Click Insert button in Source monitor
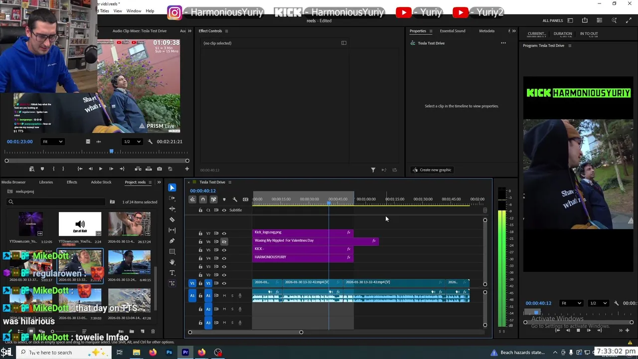 tap(138, 169)
